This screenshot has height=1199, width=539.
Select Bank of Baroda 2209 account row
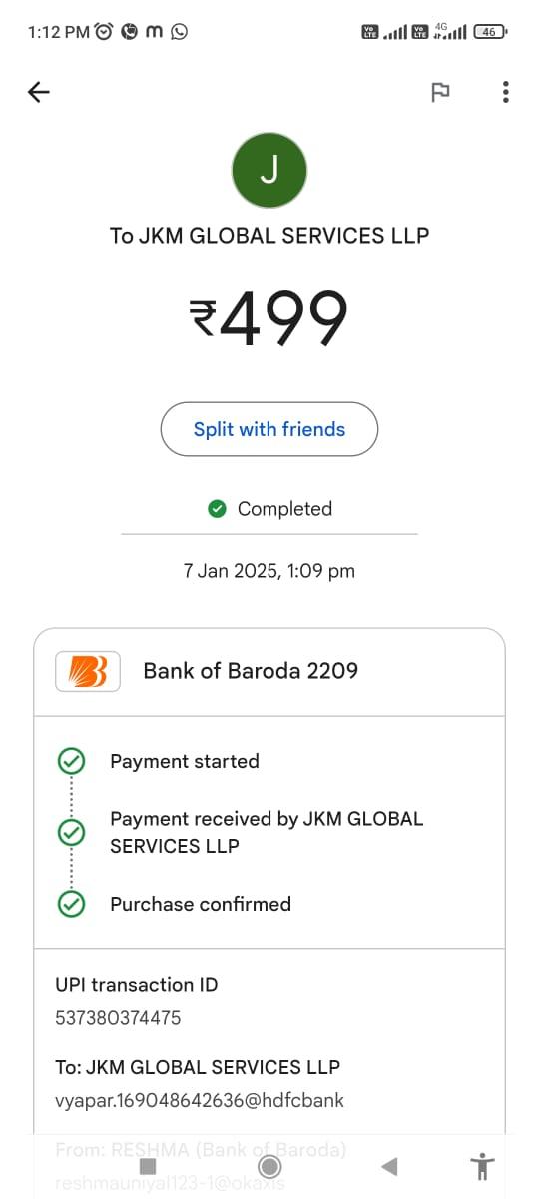tap(269, 671)
